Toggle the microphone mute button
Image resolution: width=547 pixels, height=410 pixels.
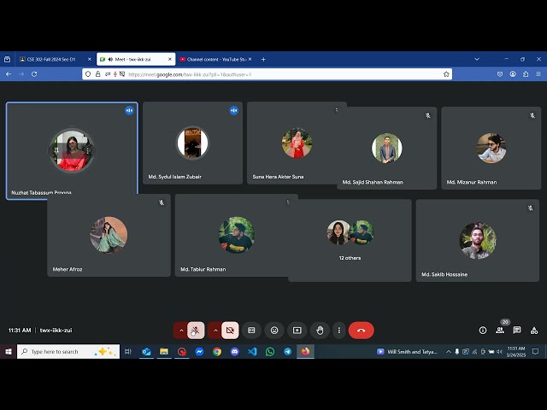pos(196,331)
